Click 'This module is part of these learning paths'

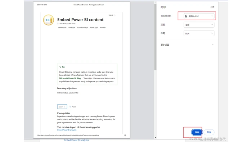[x=78, y=127]
